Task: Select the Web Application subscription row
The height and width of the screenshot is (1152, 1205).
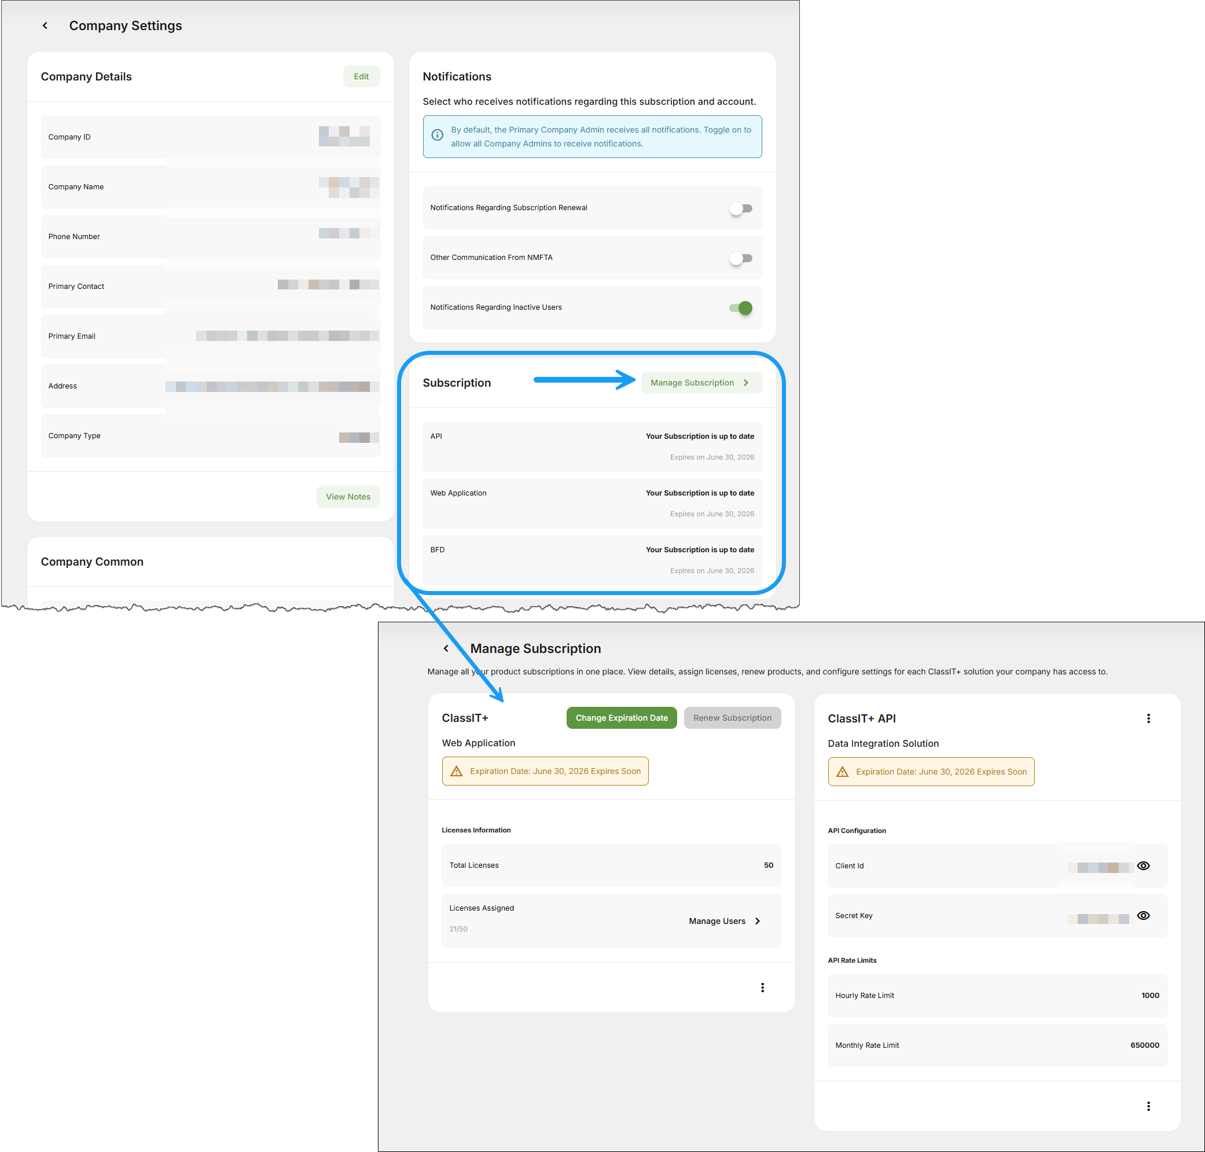Action: pos(592,504)
